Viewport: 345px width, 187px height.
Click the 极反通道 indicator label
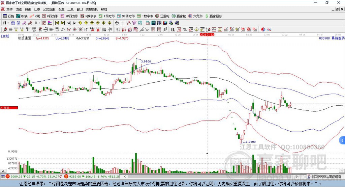pyautogui.click(x=25, y=38)
